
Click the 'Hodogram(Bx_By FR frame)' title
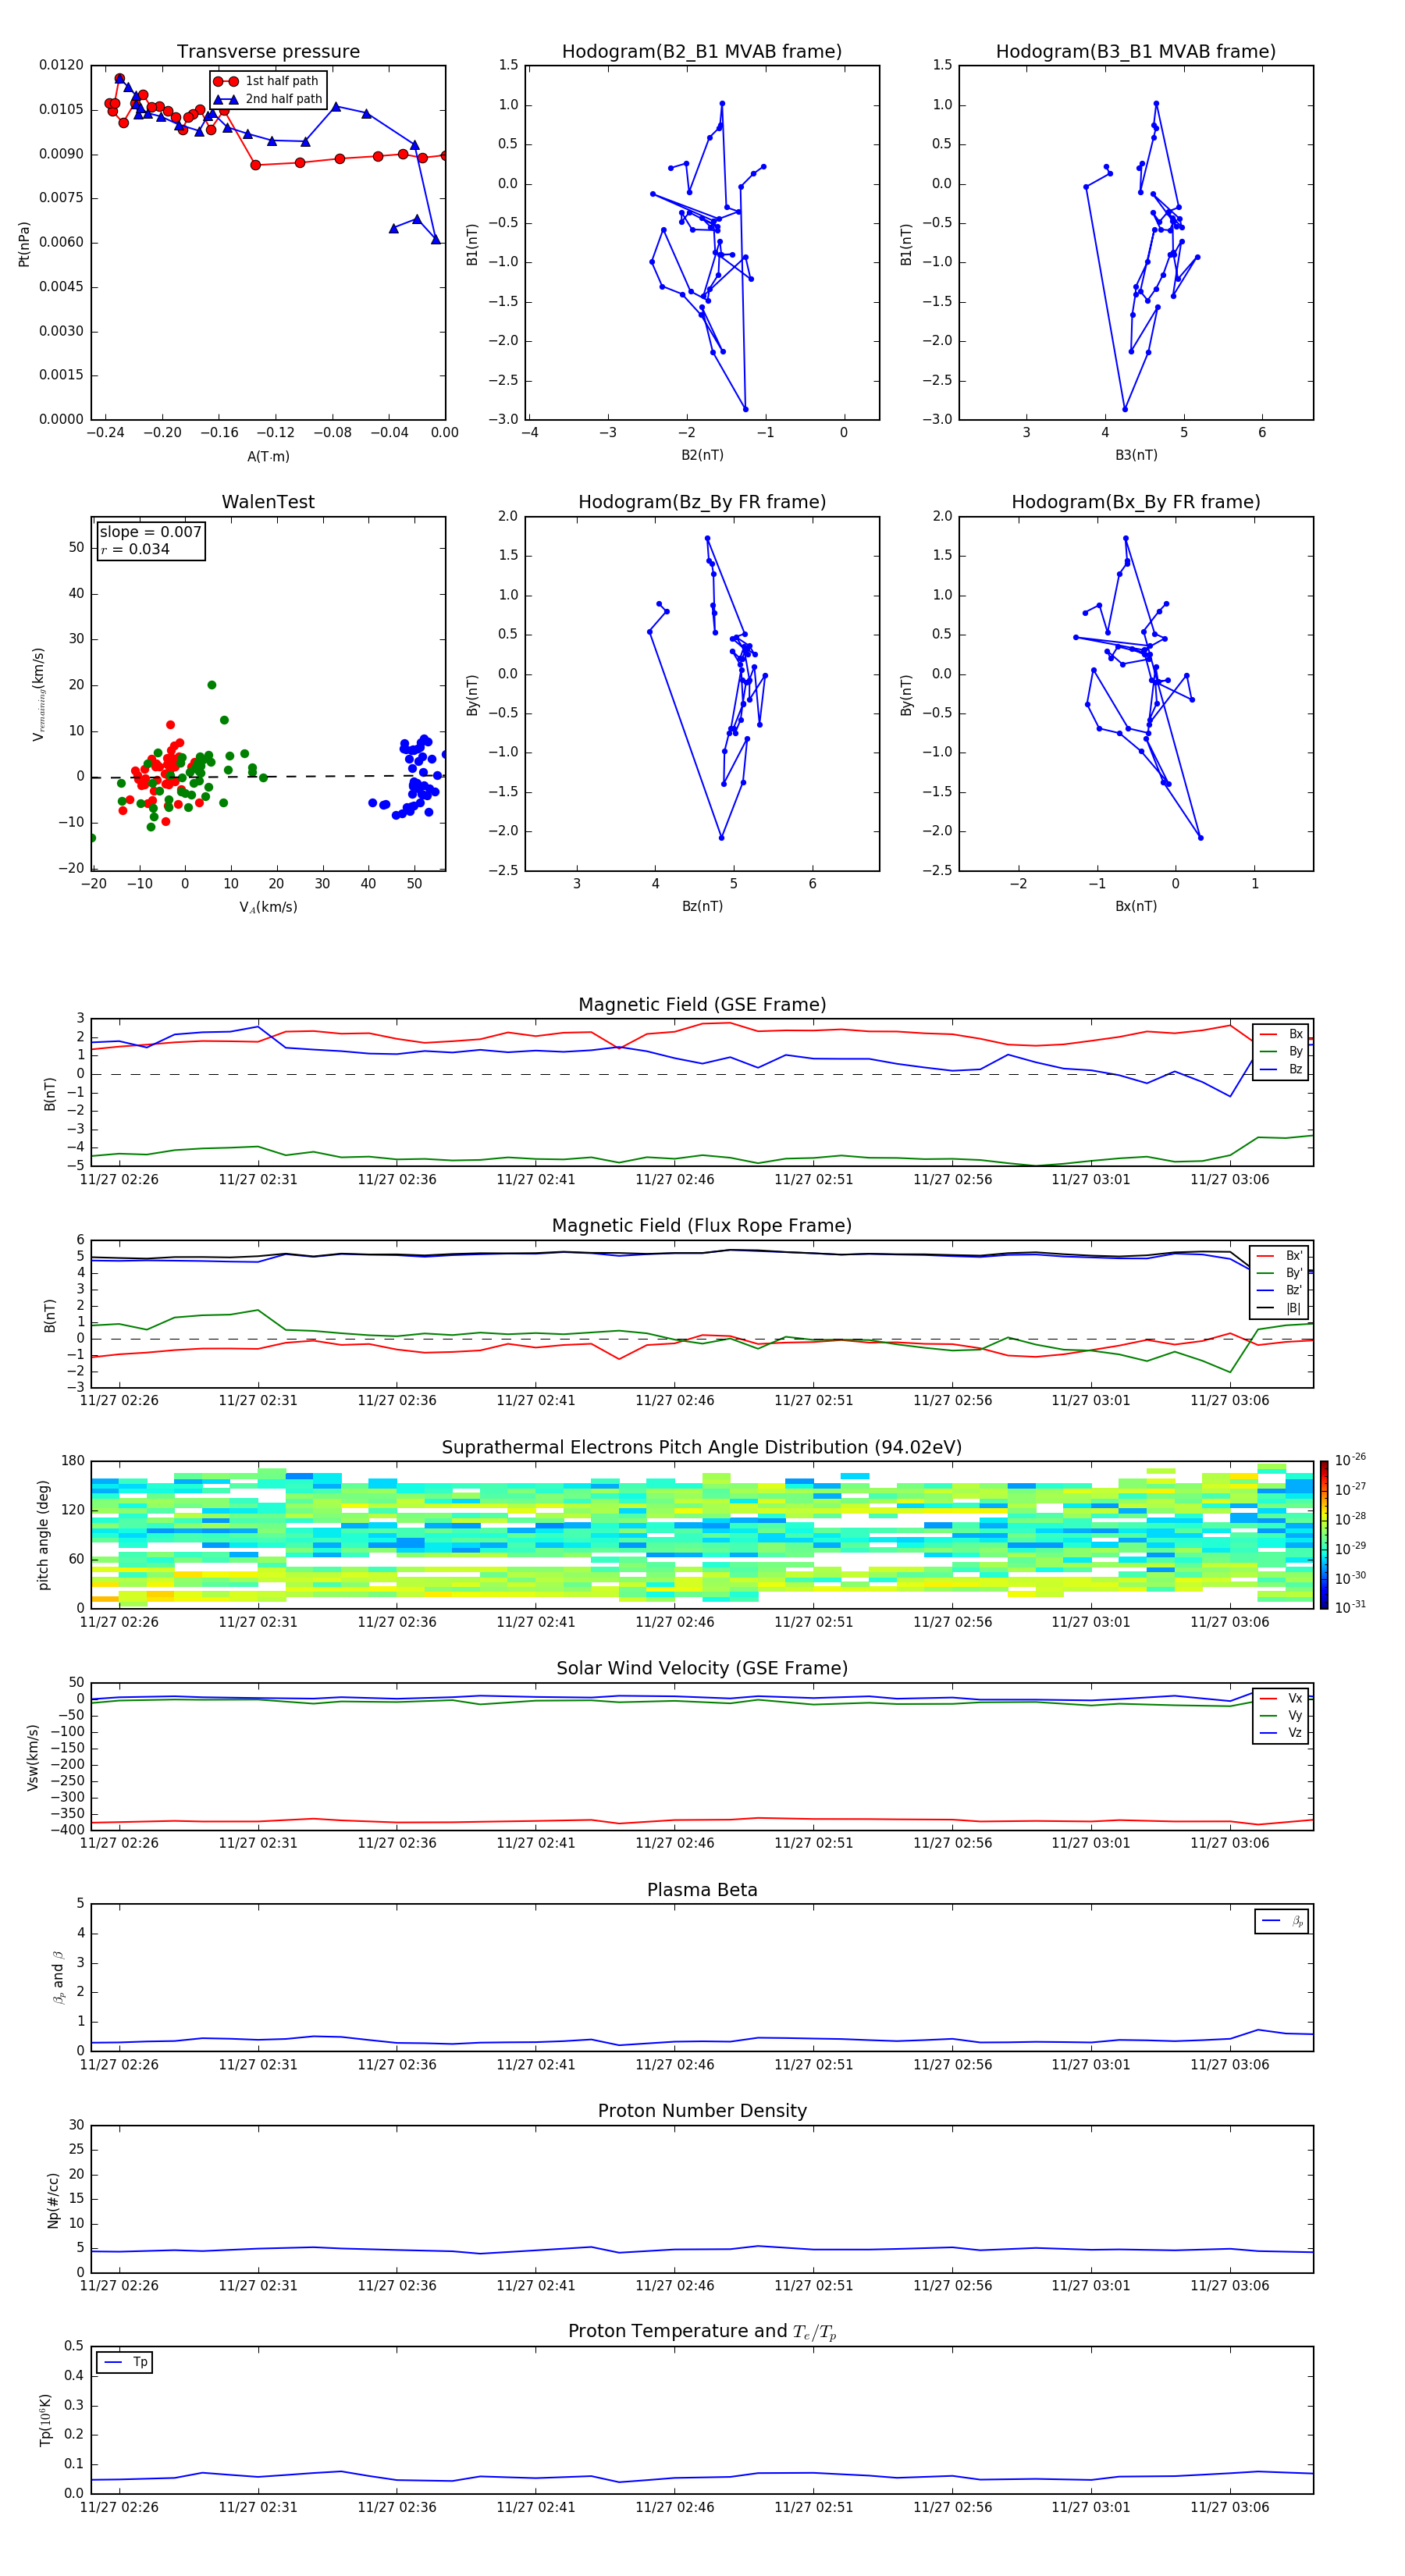point(1136,502)
